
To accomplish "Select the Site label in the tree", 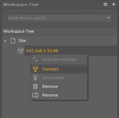I will (22, 41).
